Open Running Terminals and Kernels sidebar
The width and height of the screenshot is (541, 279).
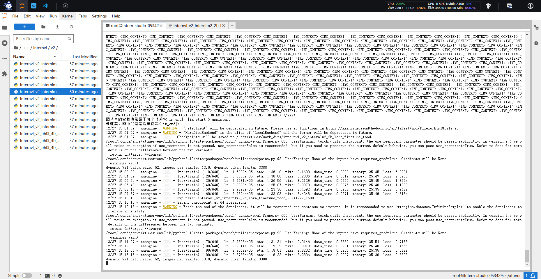pyautogui.click(x=5, y=43)
